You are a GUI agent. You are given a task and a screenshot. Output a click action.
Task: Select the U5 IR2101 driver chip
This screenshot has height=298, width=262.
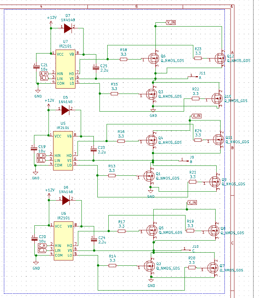63,151
